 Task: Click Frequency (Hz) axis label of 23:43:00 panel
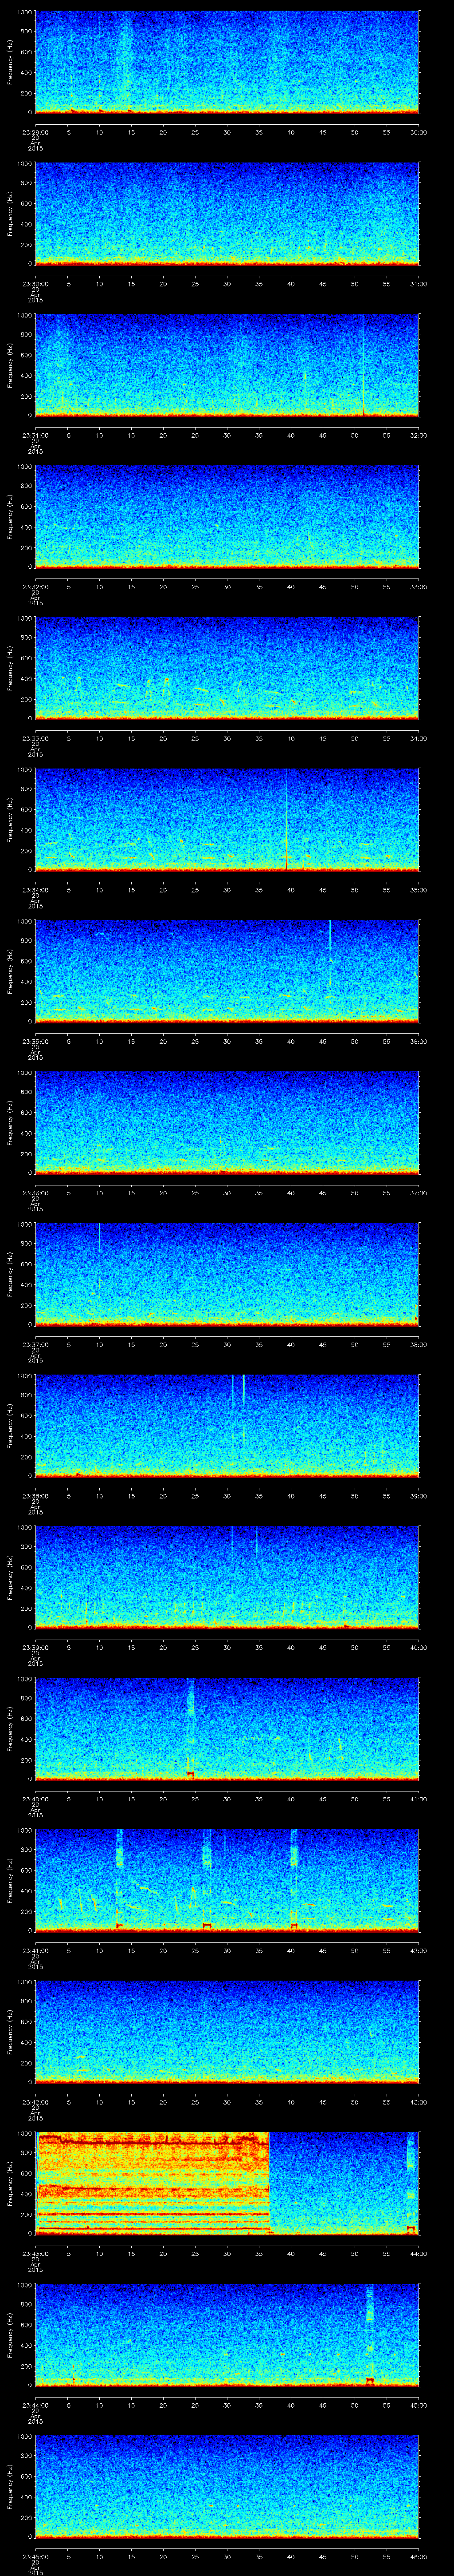pyautogui.click(x=10, y=2183)
